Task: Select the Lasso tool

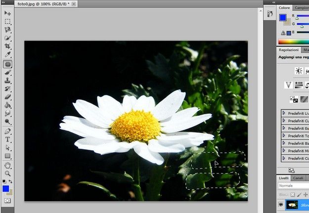Action: tap(7, 30)
